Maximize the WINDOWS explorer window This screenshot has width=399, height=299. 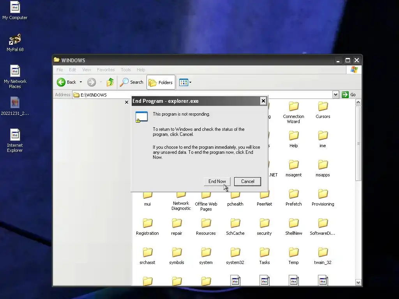[348, 60]
